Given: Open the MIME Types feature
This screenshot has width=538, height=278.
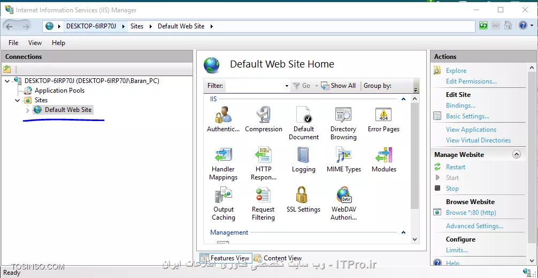Looking at the screenshot, I should 344,159.
